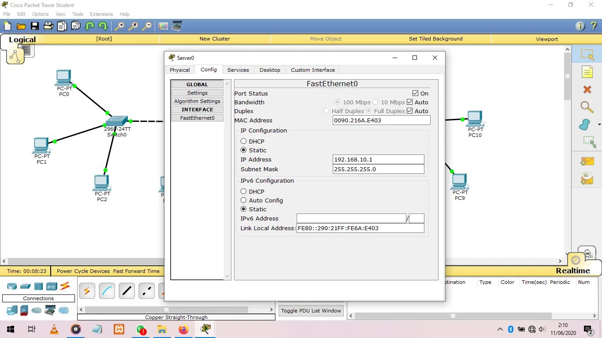Choose the automatic connection type
The image size is (602, 338).
[87, 291]
